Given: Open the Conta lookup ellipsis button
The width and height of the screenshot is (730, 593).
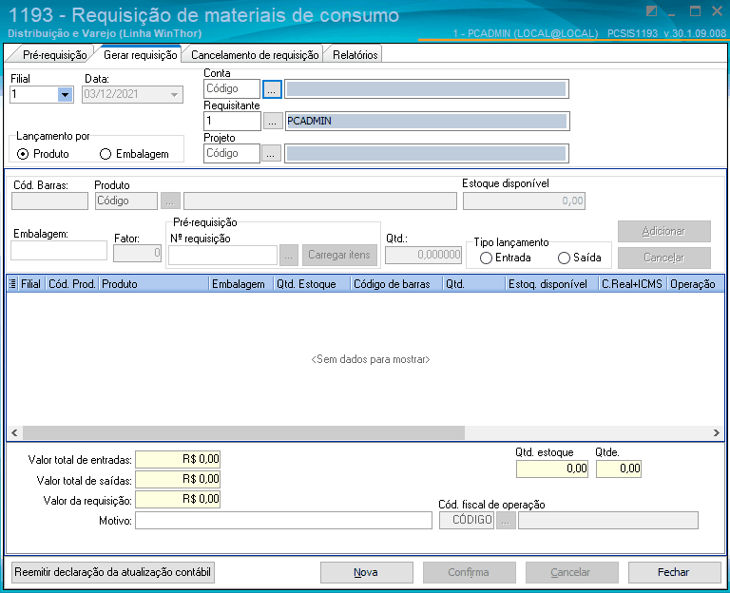Looking at the screenshot, I should (x=272, y=89).
